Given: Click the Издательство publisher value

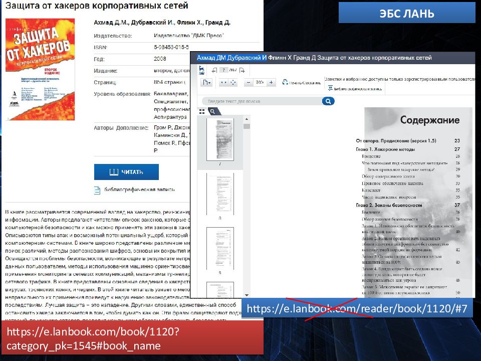Looking at the screenshot, I should 189,36.
